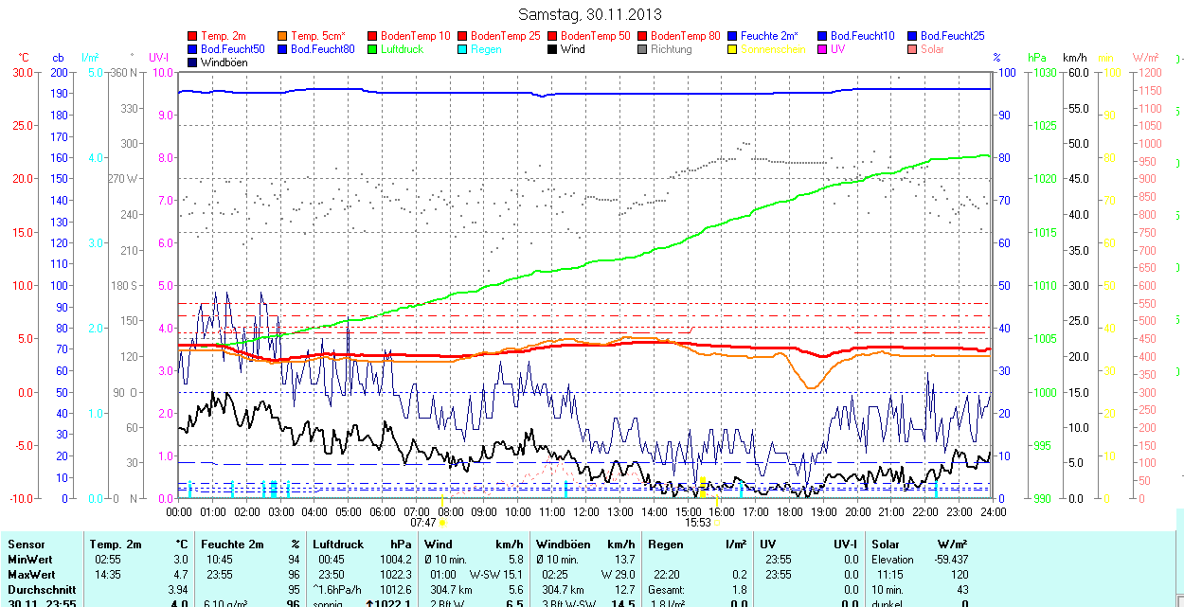Select the magenta UV legend marker
The image size is (1184, 607).
(823, 49)
